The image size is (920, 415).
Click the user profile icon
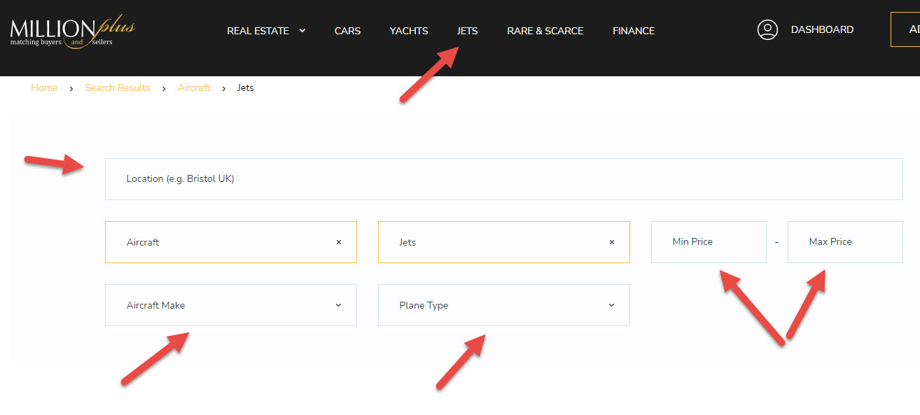tap(767, 30)
